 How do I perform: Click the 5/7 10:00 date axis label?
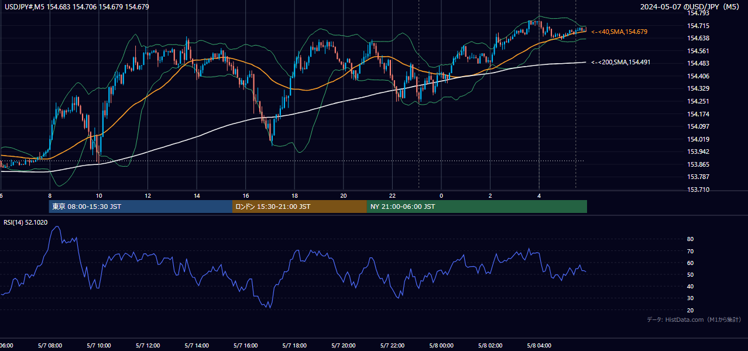99,346
